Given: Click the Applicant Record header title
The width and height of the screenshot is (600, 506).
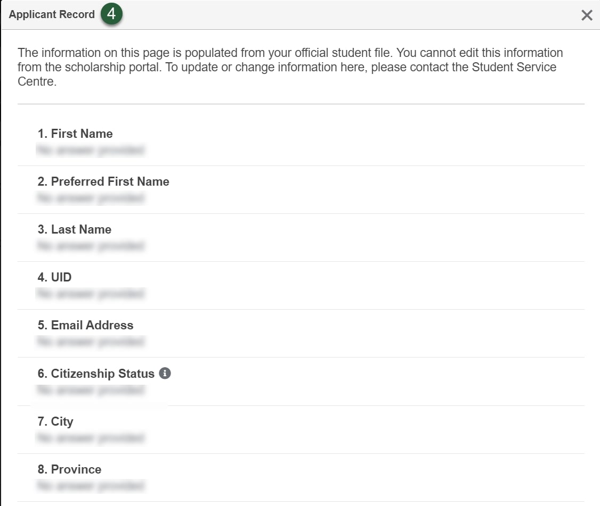Looking at the screenshot, I should [52, 15].
